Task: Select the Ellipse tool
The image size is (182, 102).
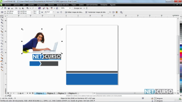Action: click(2, 37)
